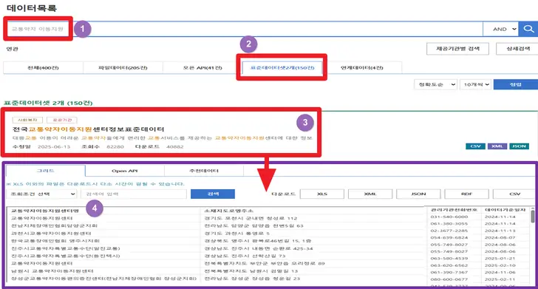
Task: Select the 장성군교통약자이동편의증진센터 row
Action: [x=104, y=279]
